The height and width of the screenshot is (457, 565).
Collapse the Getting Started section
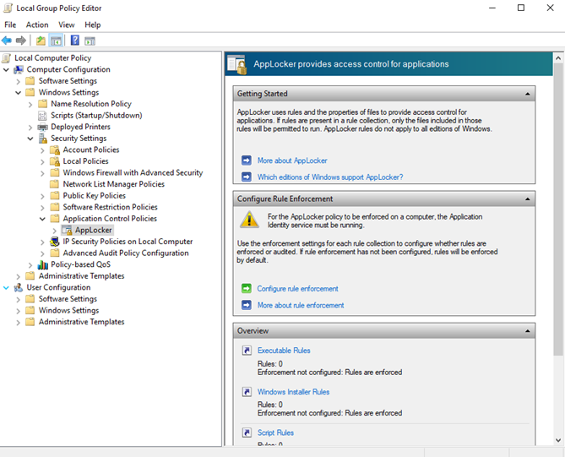click(x=528, y=94)
